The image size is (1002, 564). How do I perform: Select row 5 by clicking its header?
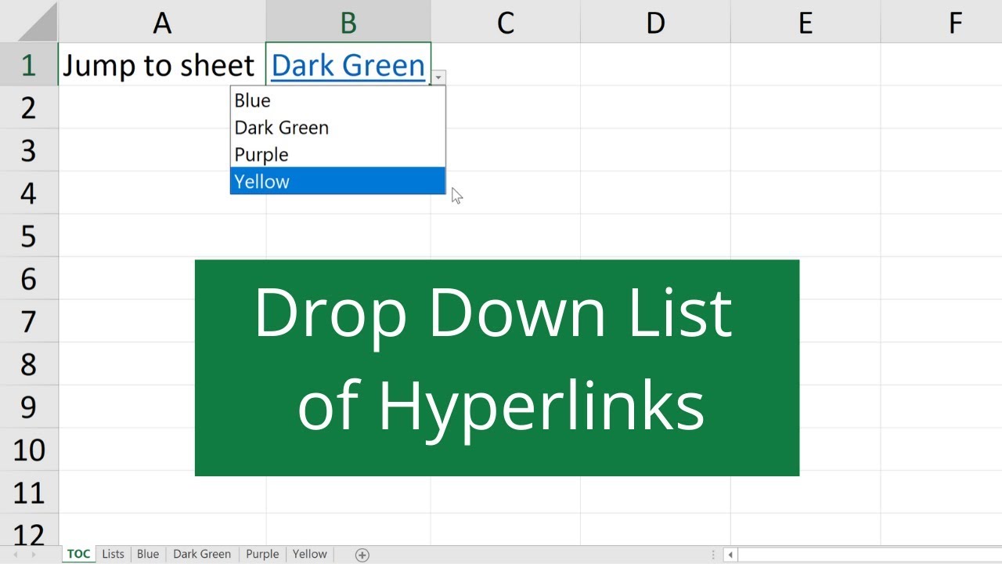point(29,236)
